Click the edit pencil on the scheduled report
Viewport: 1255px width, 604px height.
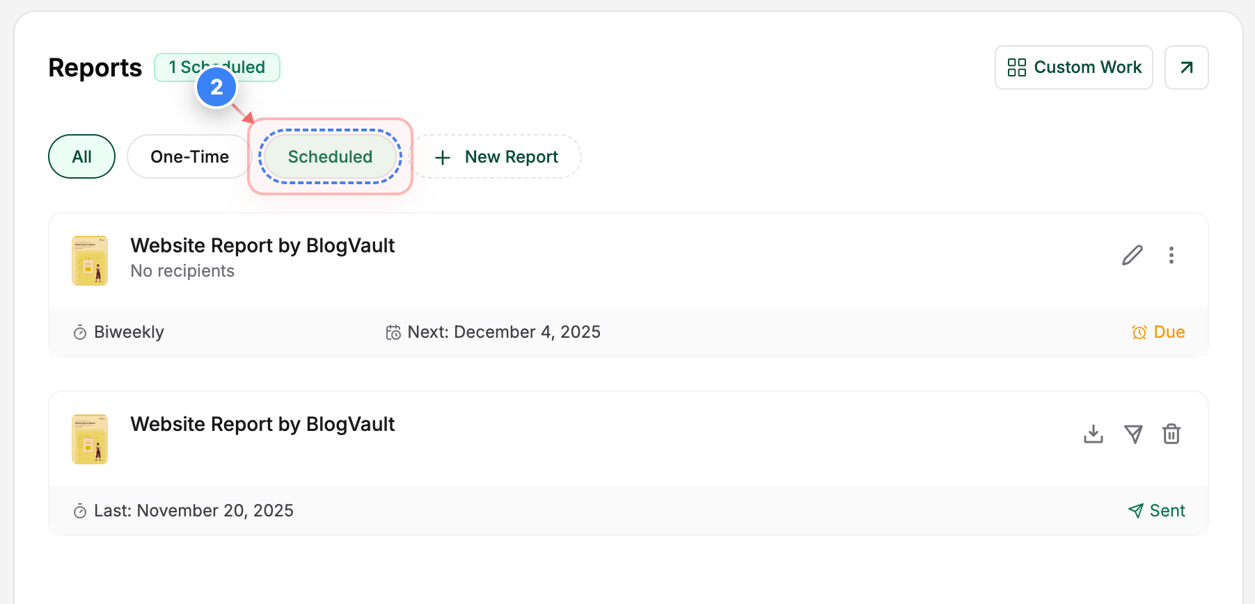coord(1132,255)
